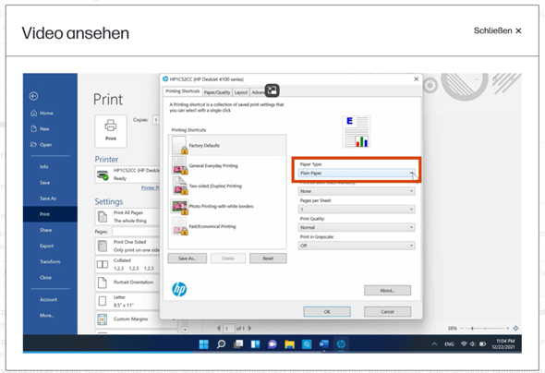This screenshot has height=373, width=545.
Task: Open the Letter paper size setting
Action: point(127,301)
